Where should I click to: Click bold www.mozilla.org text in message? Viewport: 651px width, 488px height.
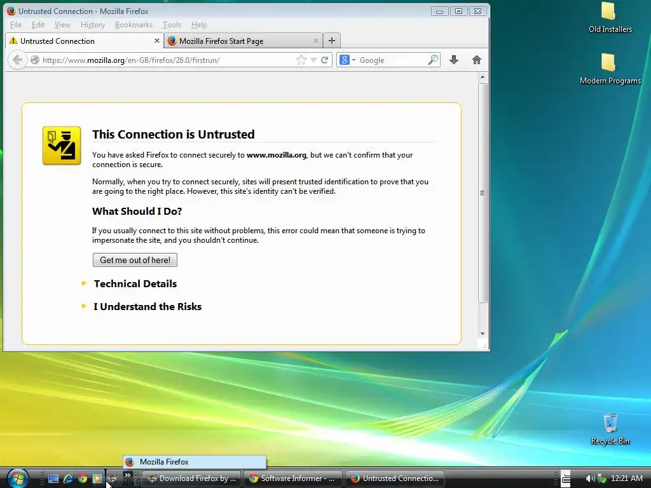coord(277,155)
